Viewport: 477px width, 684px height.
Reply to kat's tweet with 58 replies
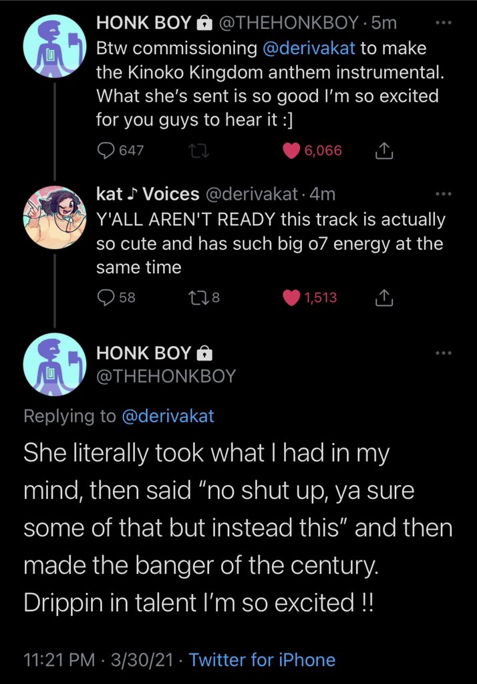(x=107, y=298)
